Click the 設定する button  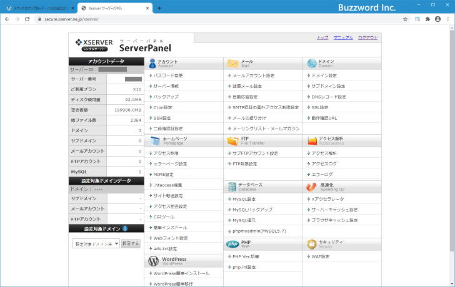pyautogui.click(x=131, y=243)
